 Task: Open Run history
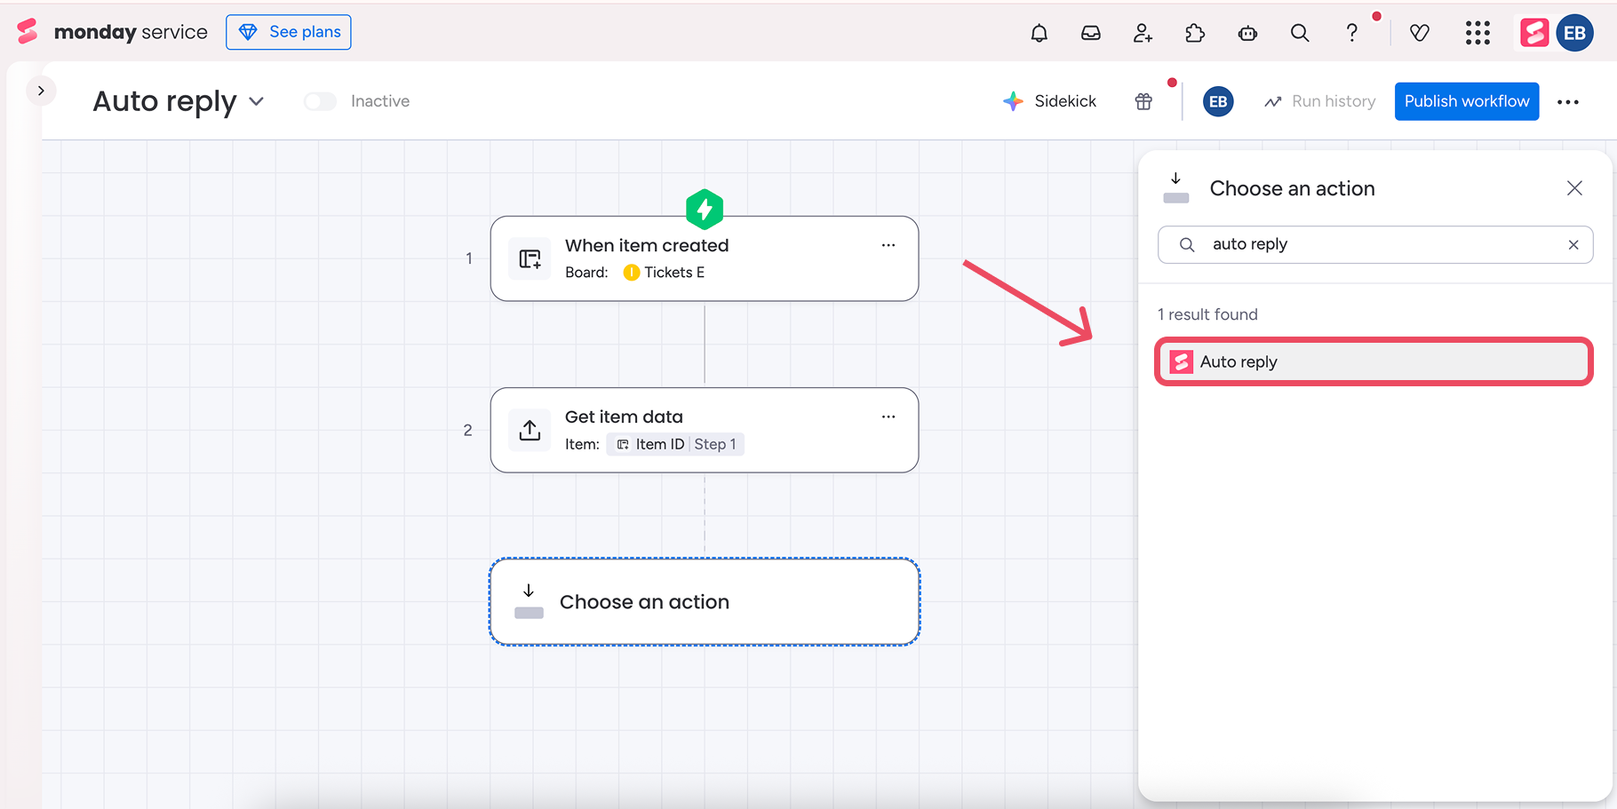1320,101
